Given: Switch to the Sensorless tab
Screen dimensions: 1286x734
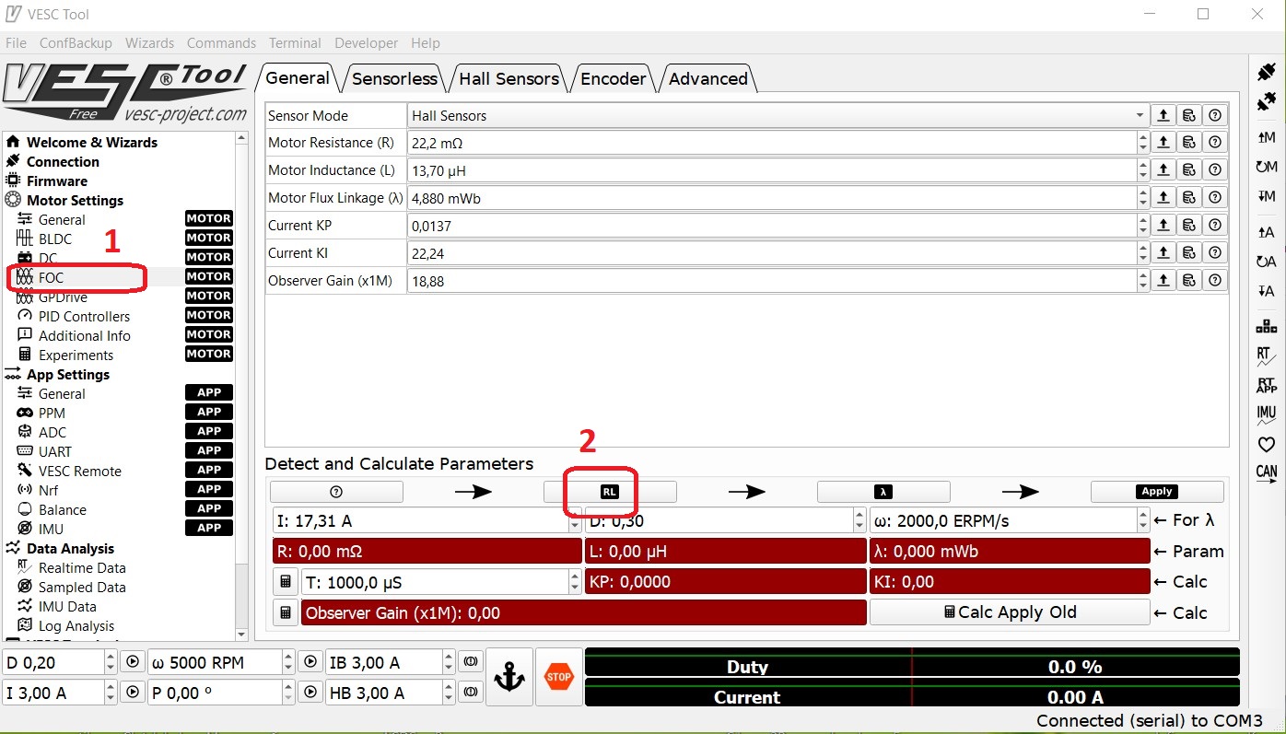Looking at the screenshot, I should click(394, 79).
